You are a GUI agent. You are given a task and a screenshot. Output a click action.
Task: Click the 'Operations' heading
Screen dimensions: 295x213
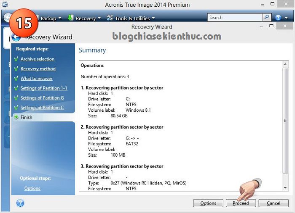click(92, 65)
